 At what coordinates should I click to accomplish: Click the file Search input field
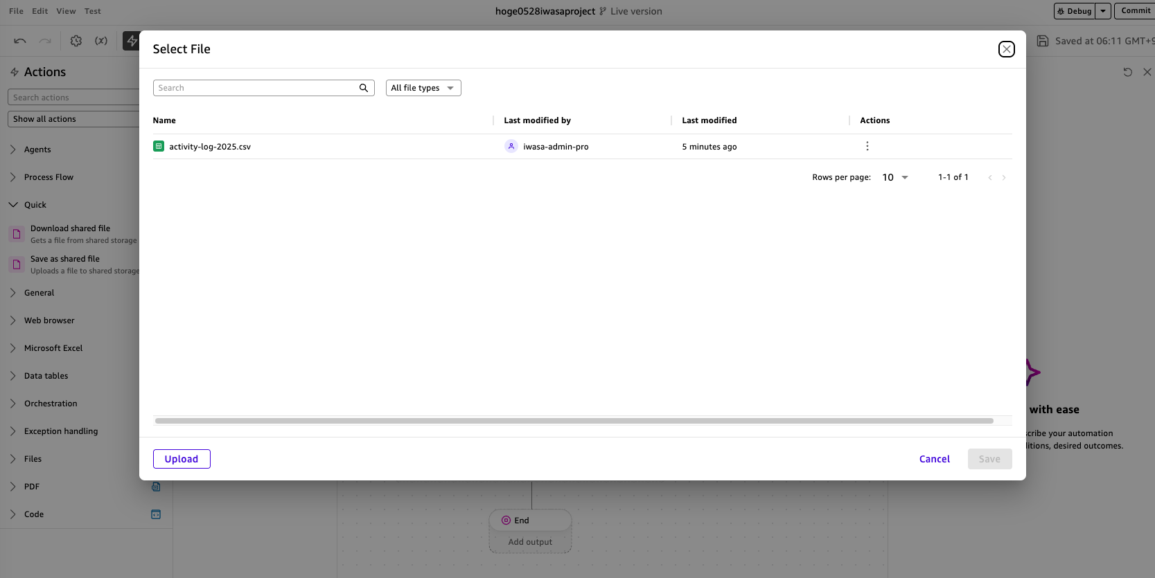(x=255, y=88)
